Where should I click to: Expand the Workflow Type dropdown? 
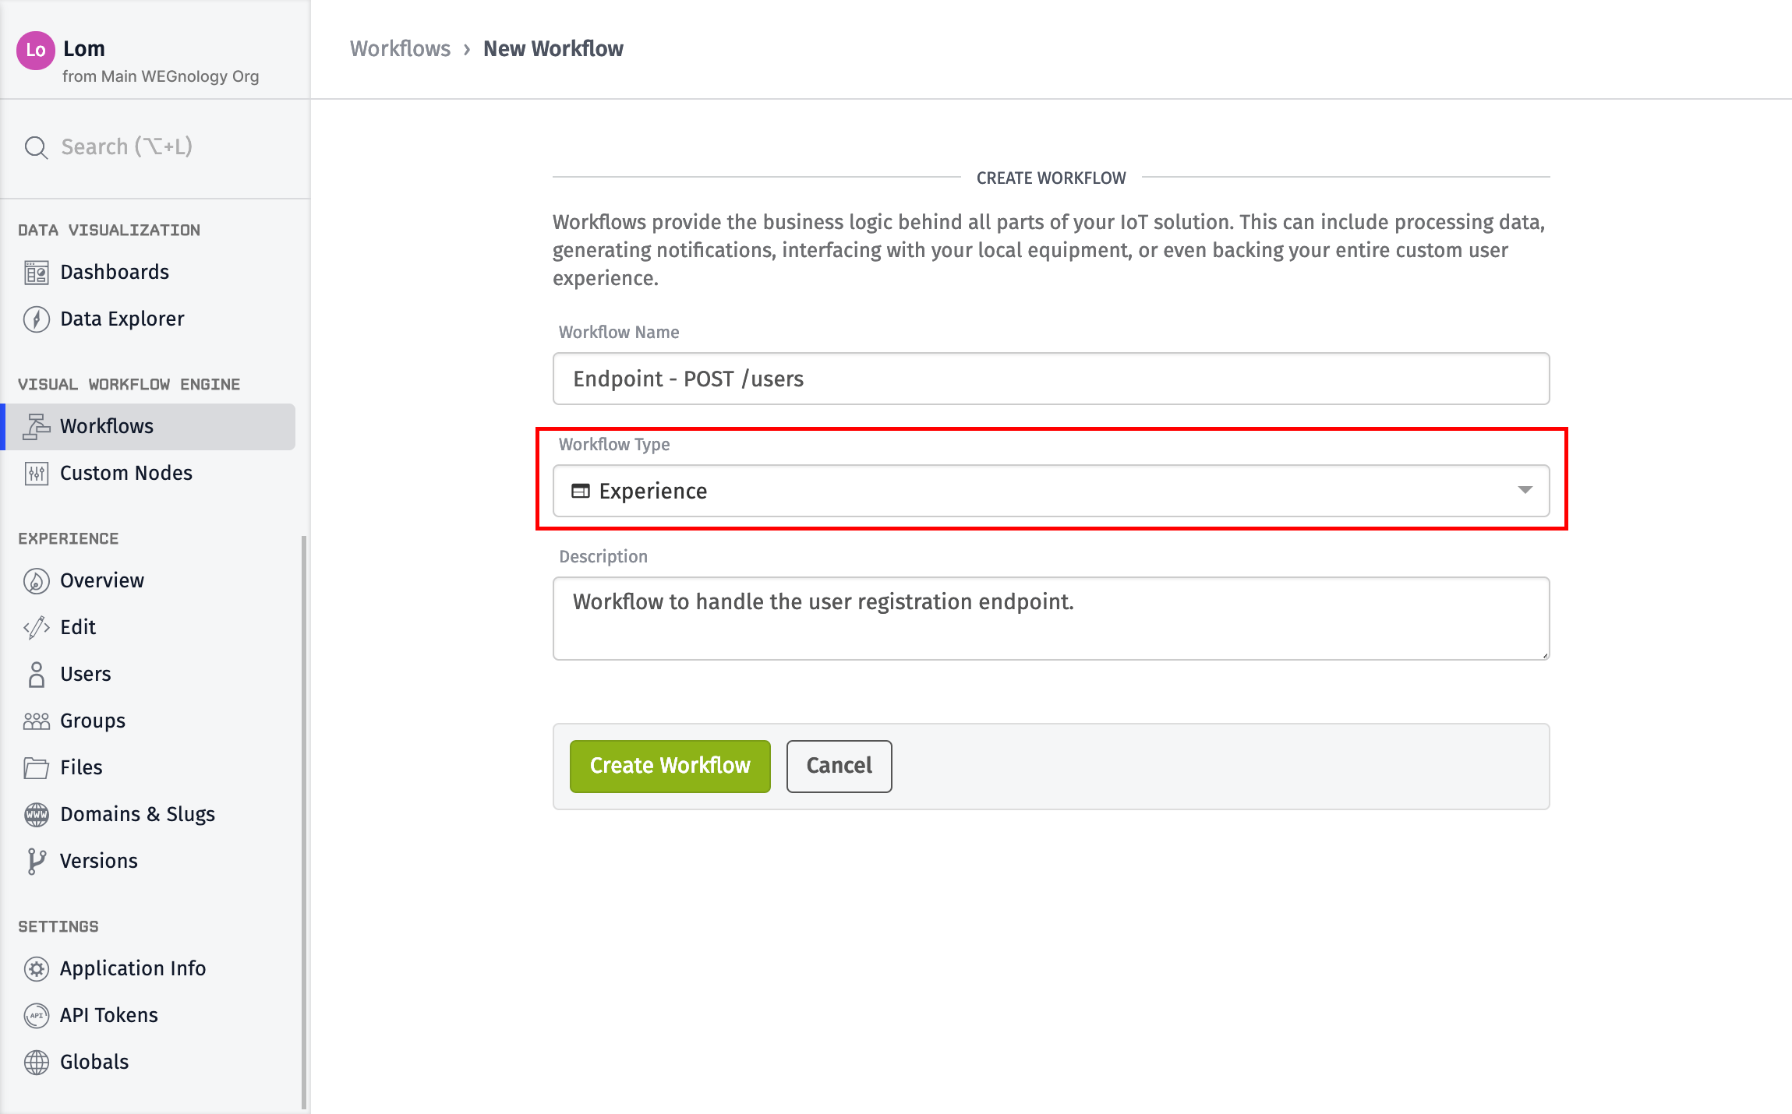tap(1526, 490)
